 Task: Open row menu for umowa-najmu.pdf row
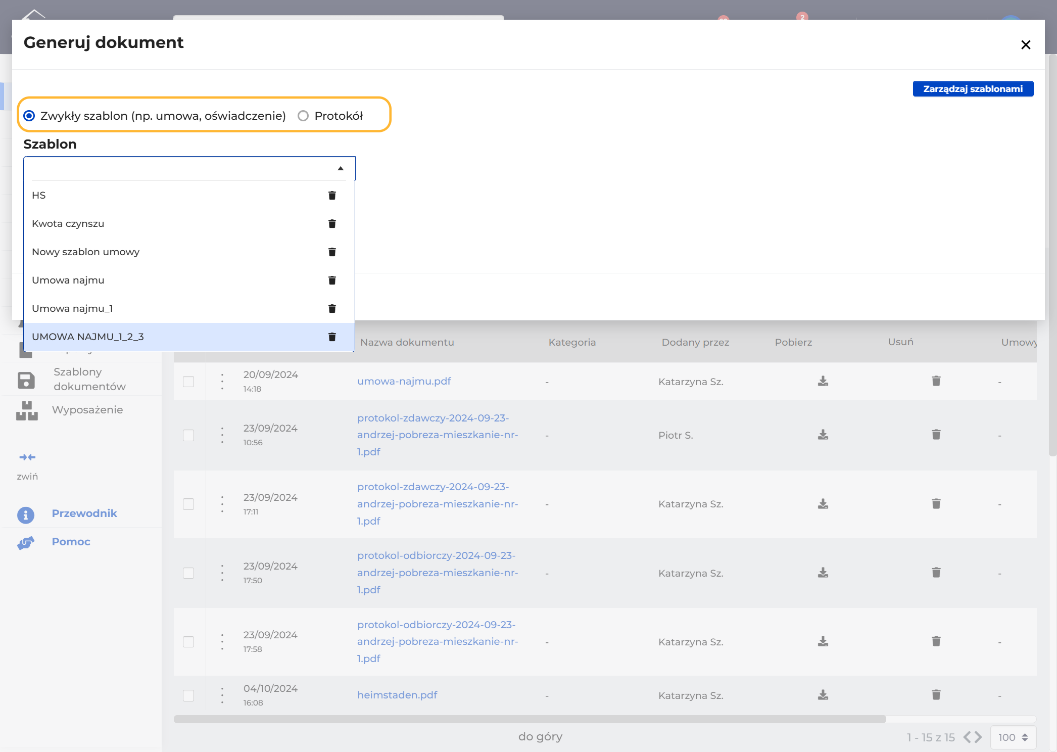coord(222,382)
